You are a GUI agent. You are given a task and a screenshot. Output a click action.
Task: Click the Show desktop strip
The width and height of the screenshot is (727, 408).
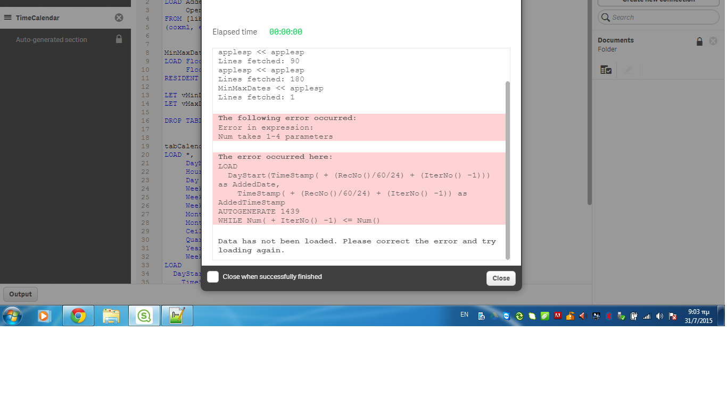coord(721,316)
